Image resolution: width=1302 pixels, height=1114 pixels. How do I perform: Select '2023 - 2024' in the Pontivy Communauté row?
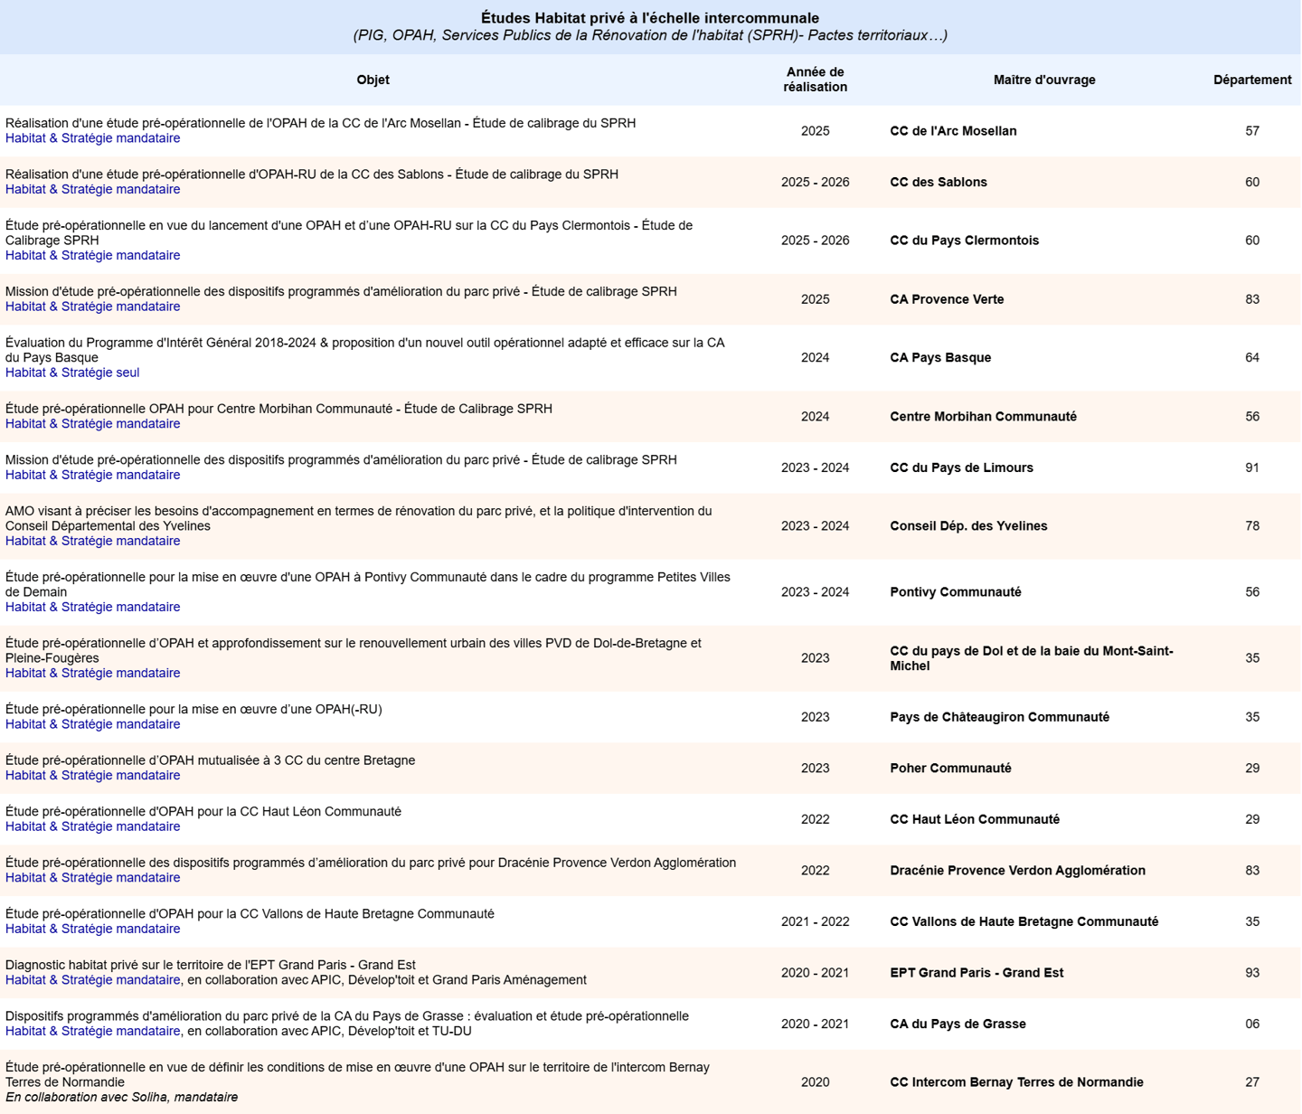815,592
